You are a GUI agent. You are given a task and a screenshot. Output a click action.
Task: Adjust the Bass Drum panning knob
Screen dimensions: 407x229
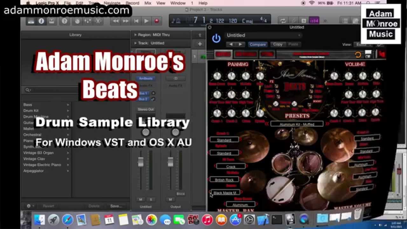click(x=217, y=76)
